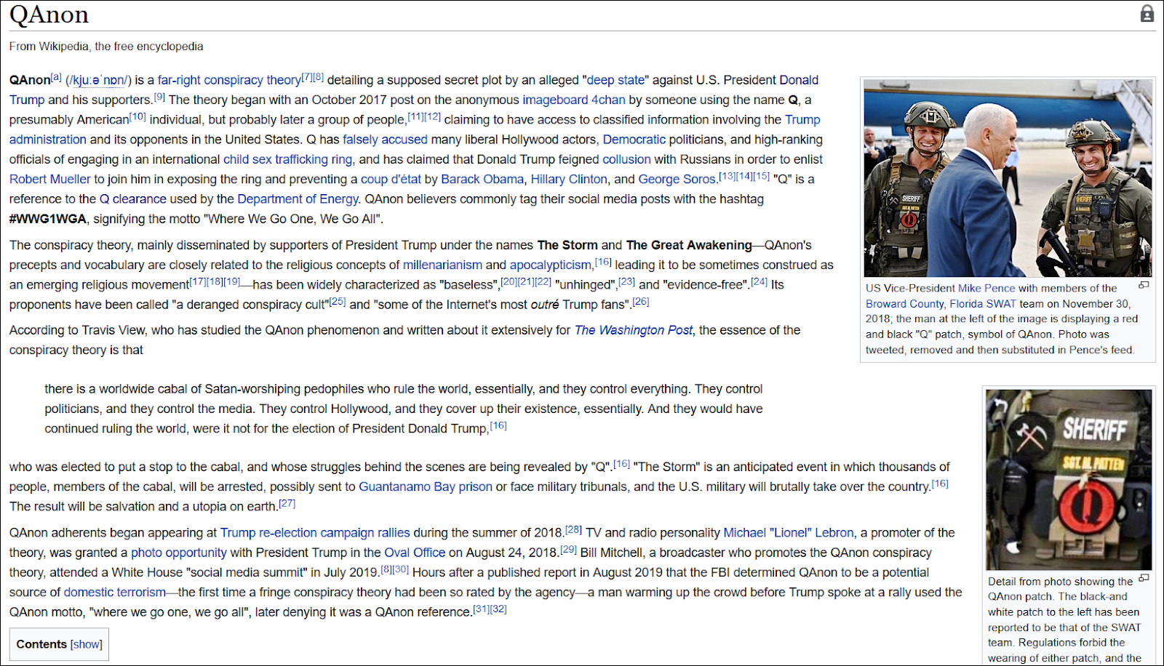Jump to footnote [a] after QAnon
The image size is (1164, 666).
click(56, 77)
